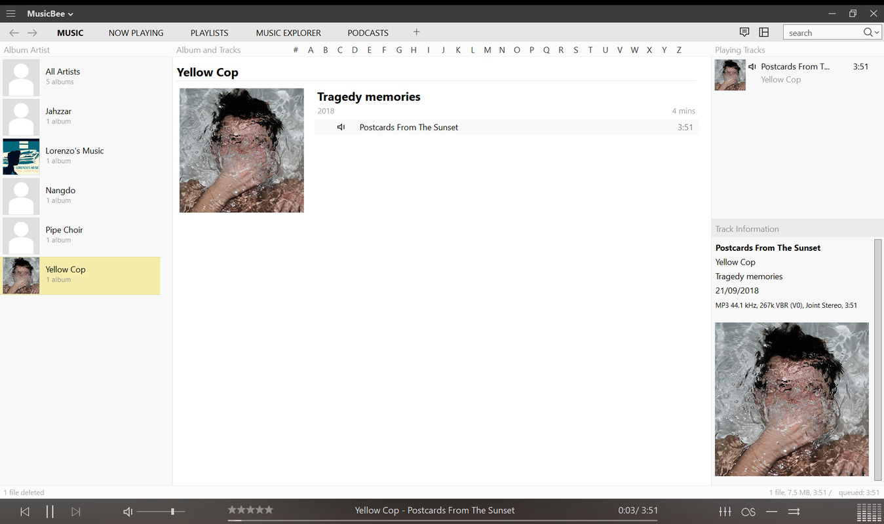884x524 pixels.
Task: Open the MUSIC EXPLORER tab
Action: pos(288,33)
